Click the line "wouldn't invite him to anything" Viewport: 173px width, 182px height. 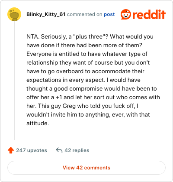click(88, 114)
